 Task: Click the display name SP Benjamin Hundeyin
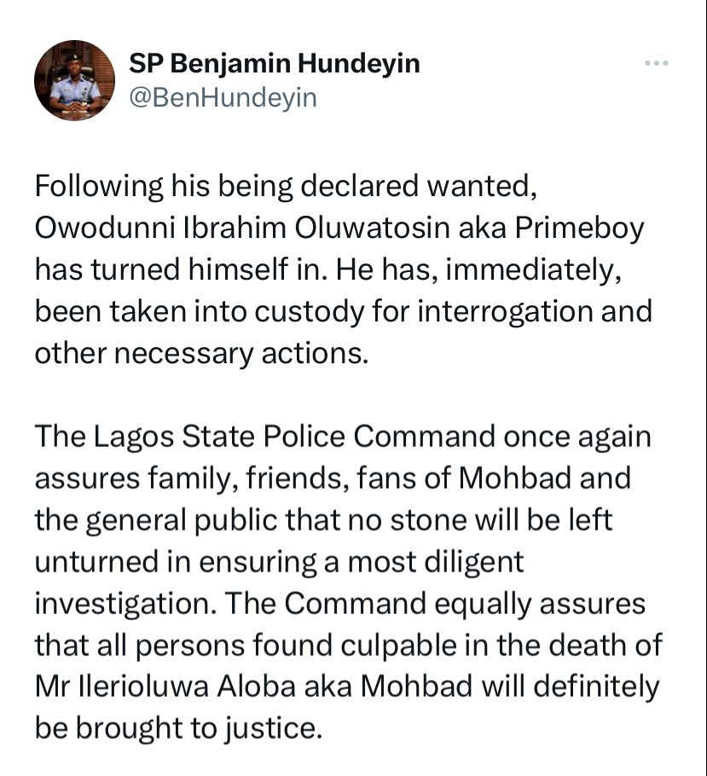(275, 63)
